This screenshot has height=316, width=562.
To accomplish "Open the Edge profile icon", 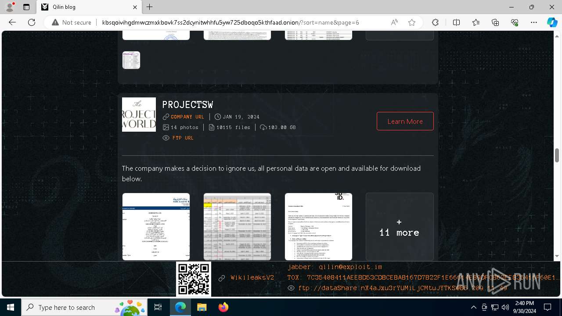I will click(10, 7).
